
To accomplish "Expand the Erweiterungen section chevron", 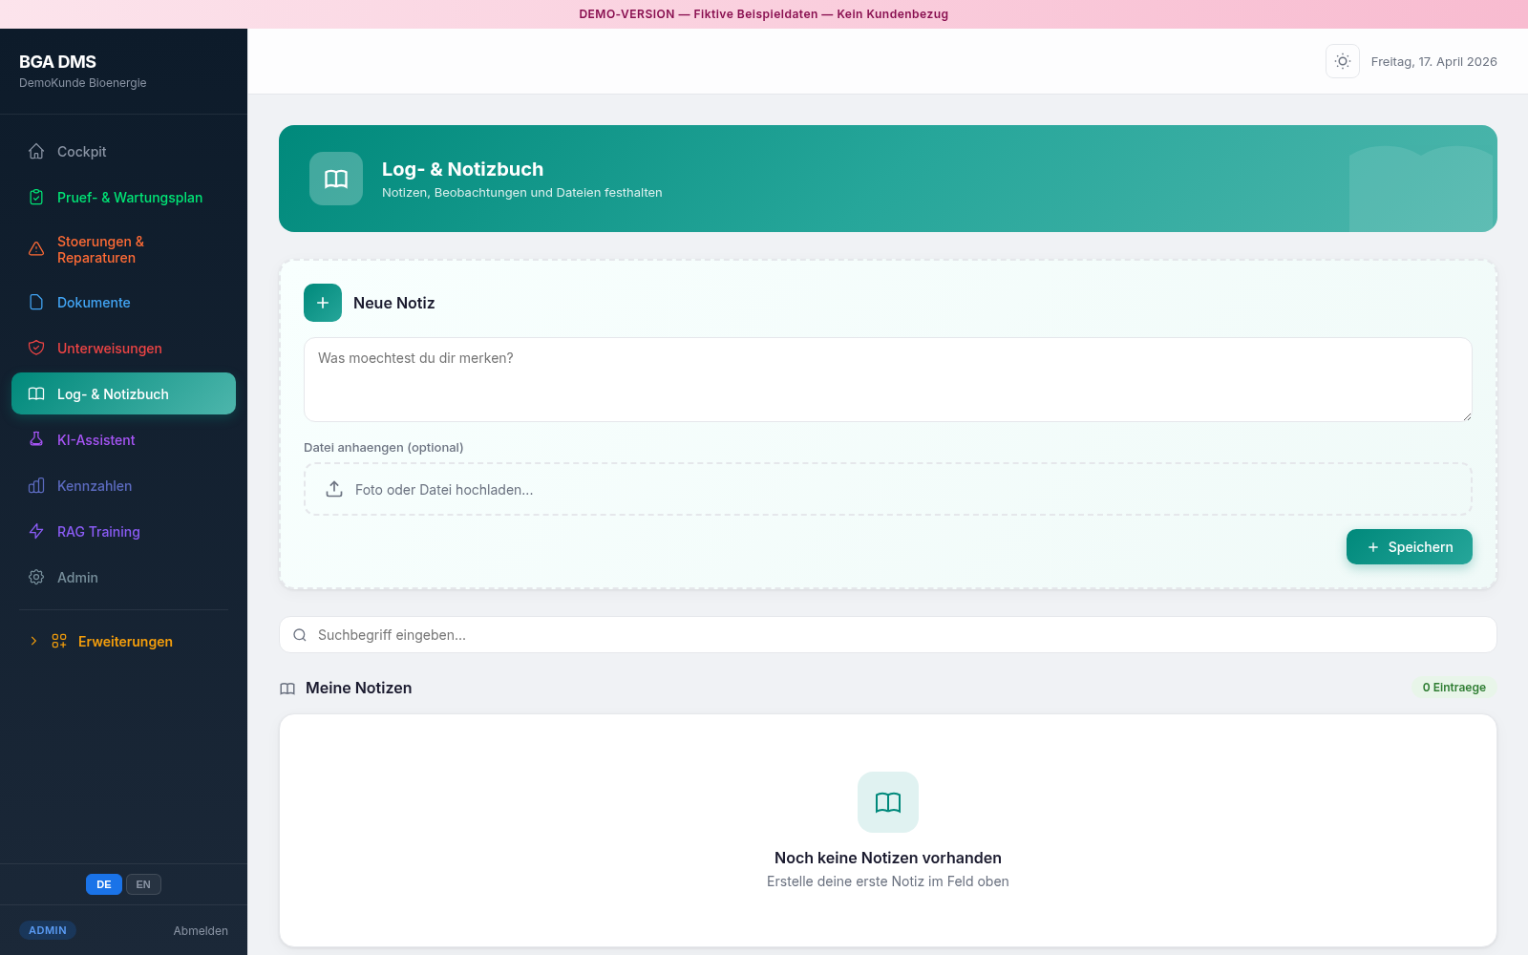I will tap(33, 642).
